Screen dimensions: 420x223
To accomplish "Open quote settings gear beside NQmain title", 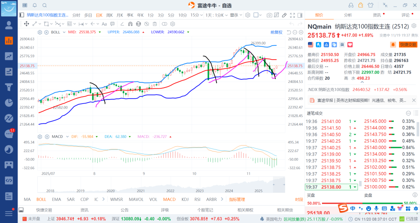I will pos(414,26).
